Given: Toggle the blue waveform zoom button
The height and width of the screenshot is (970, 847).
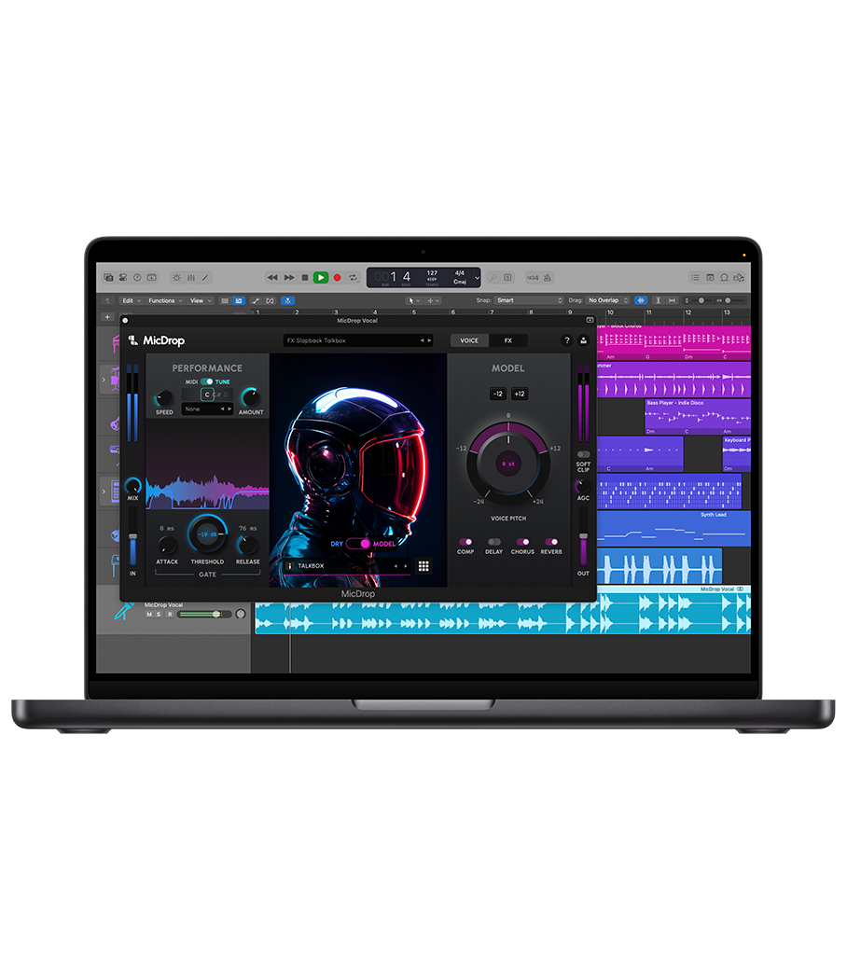Looking at the screenshot, I should click(641, 300).
